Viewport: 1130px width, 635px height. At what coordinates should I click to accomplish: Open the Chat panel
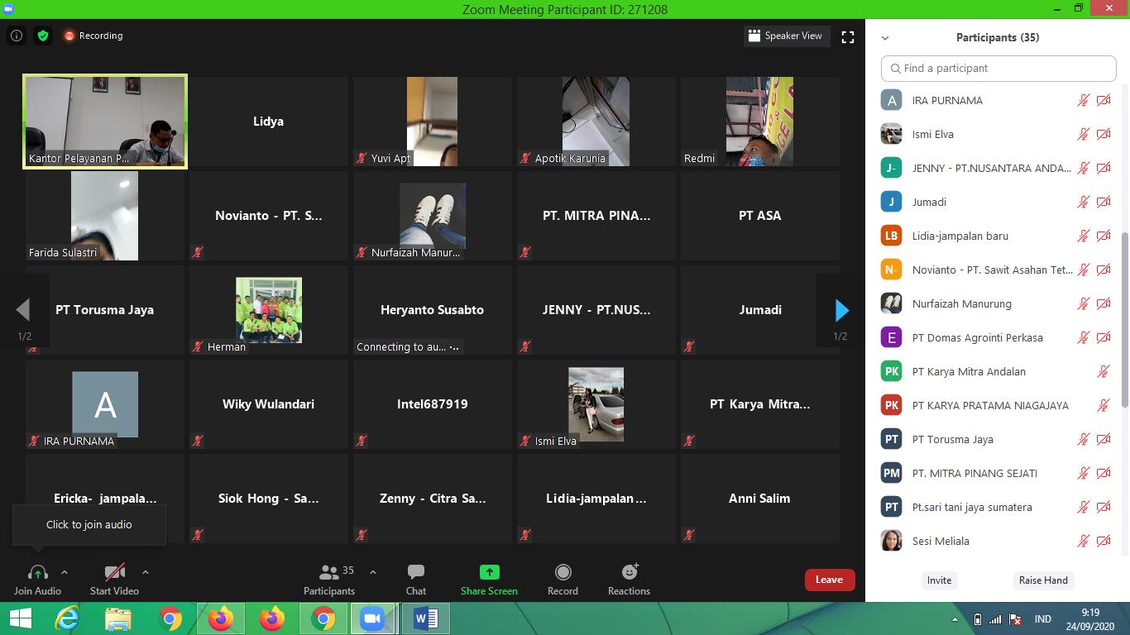(x=415, y=572)
